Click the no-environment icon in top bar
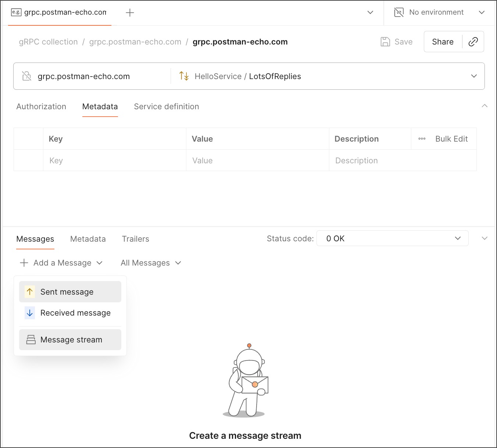The width and height of the screenshot is (497, 448). point(399,13)
